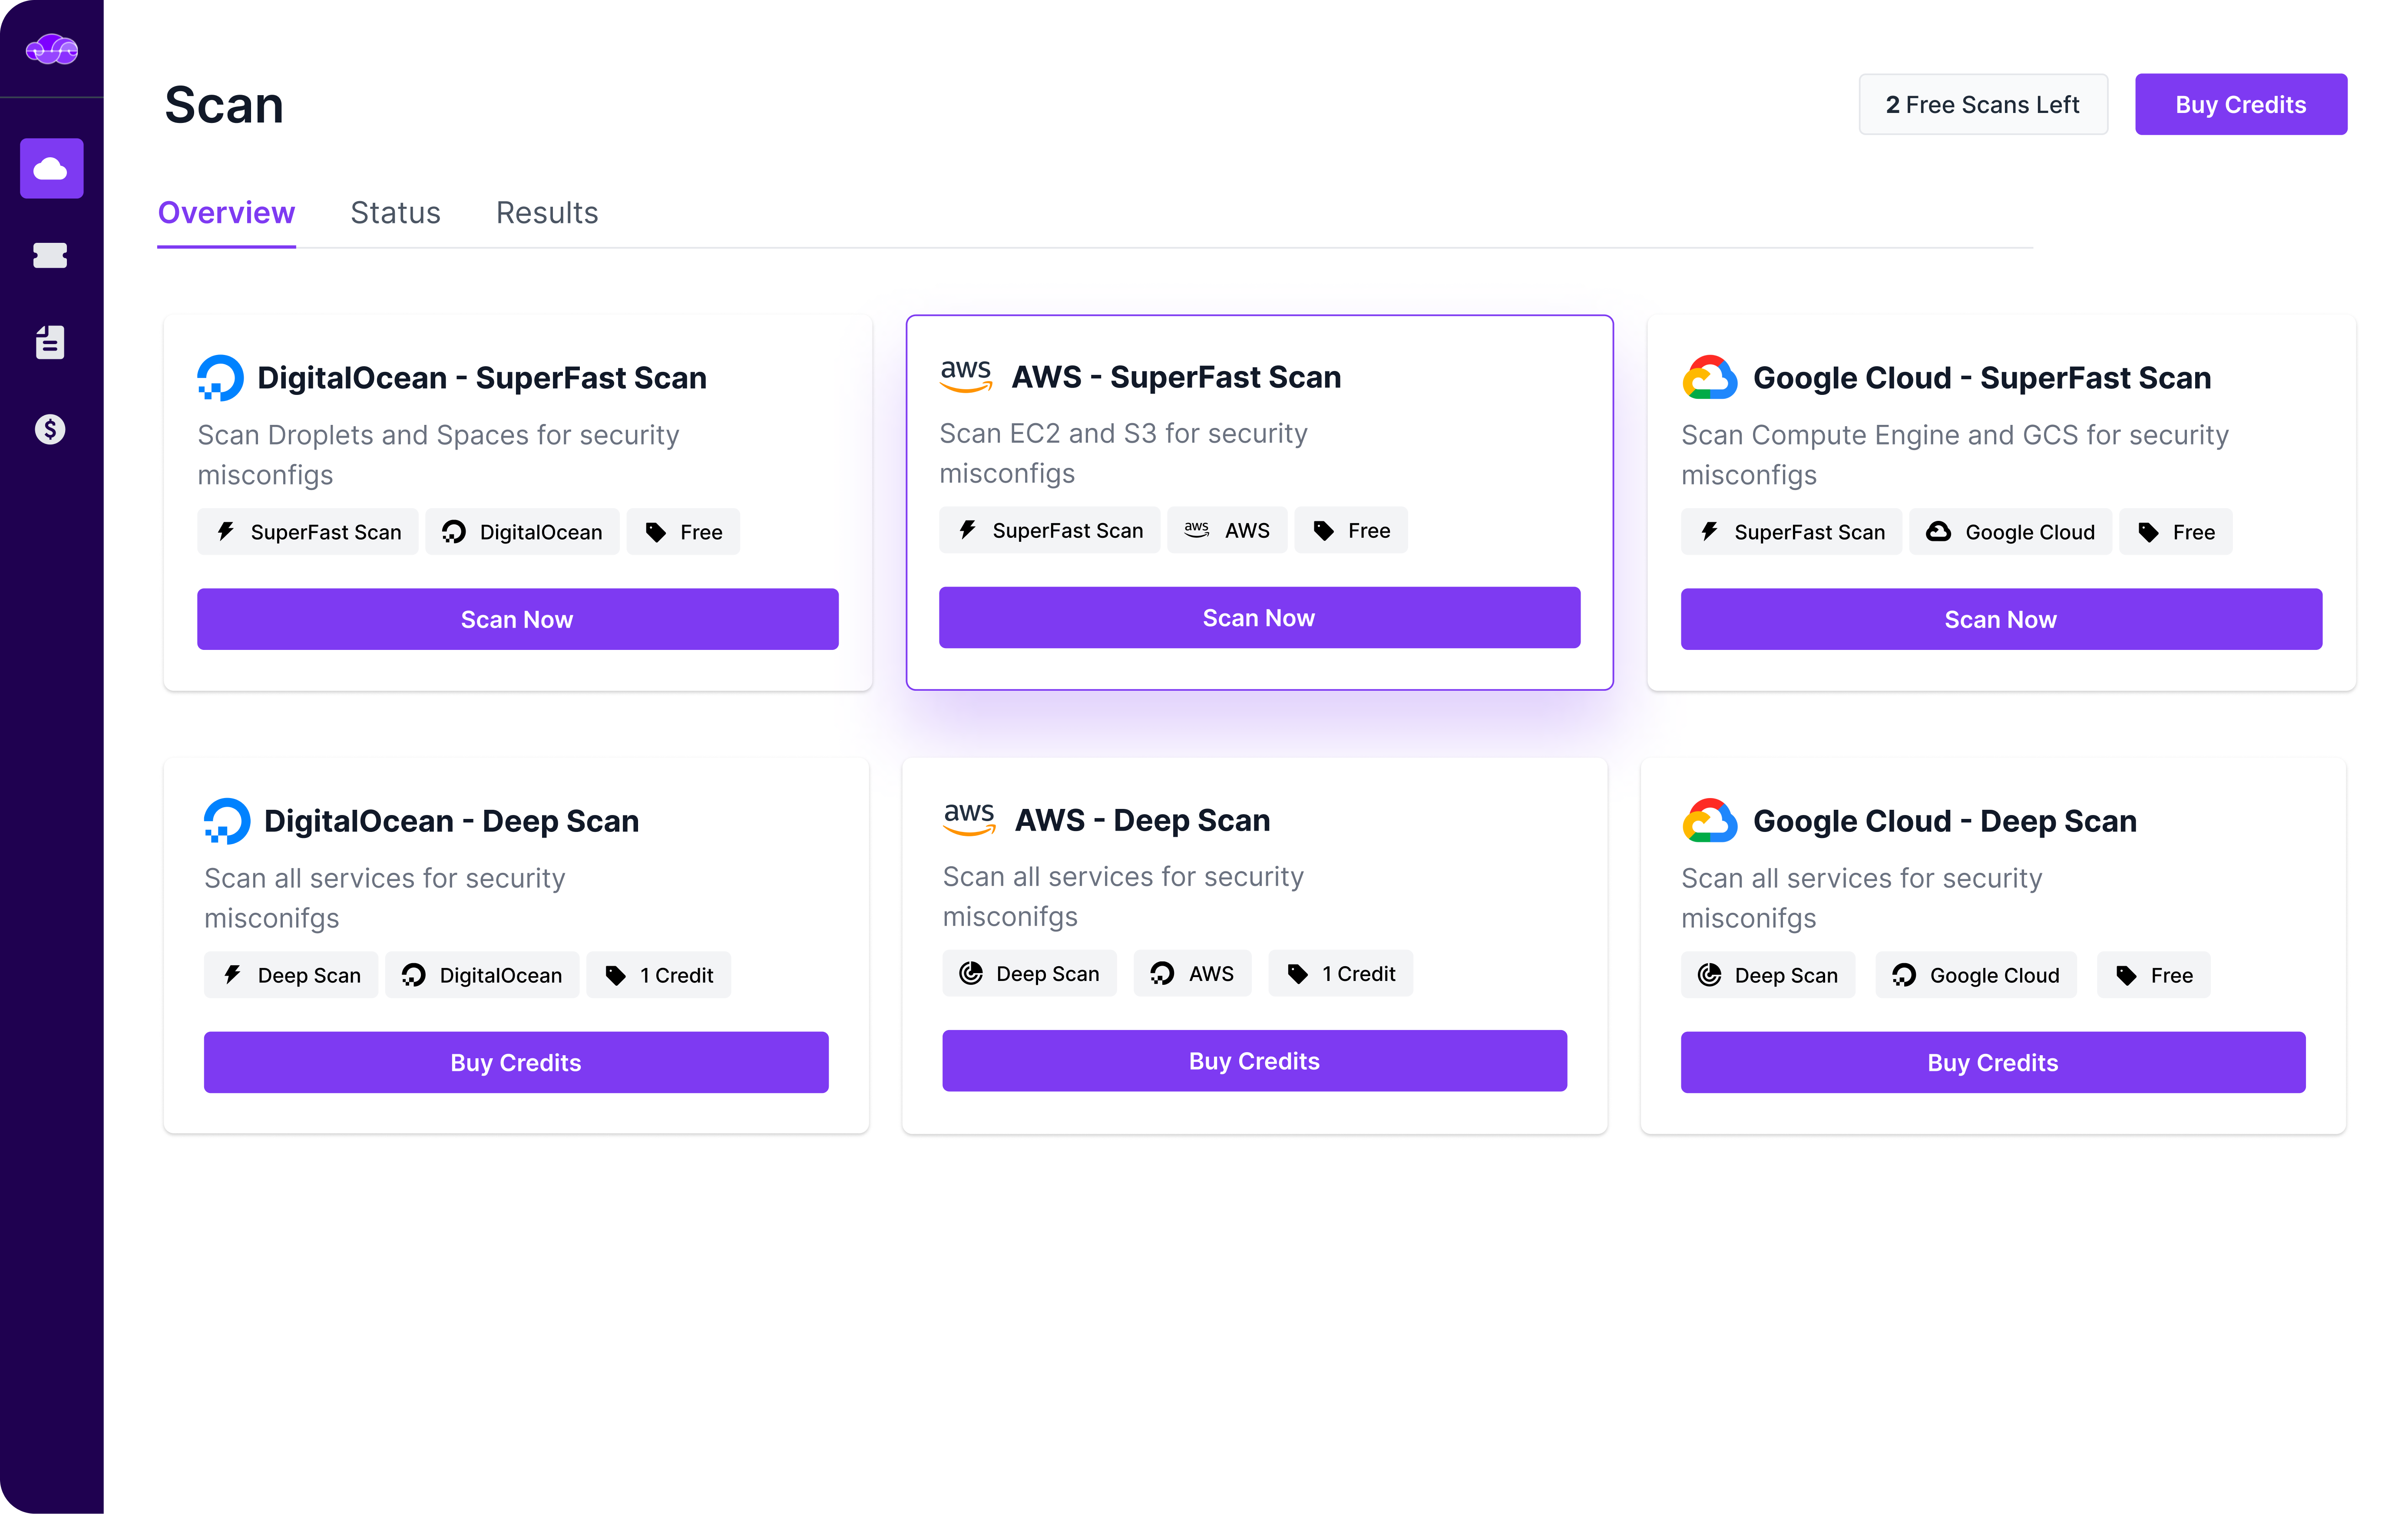The width and height of the screenshot is (2408, 1514).
Task: Click the cloud scan icon in sidebar
Action: [51, 168]
